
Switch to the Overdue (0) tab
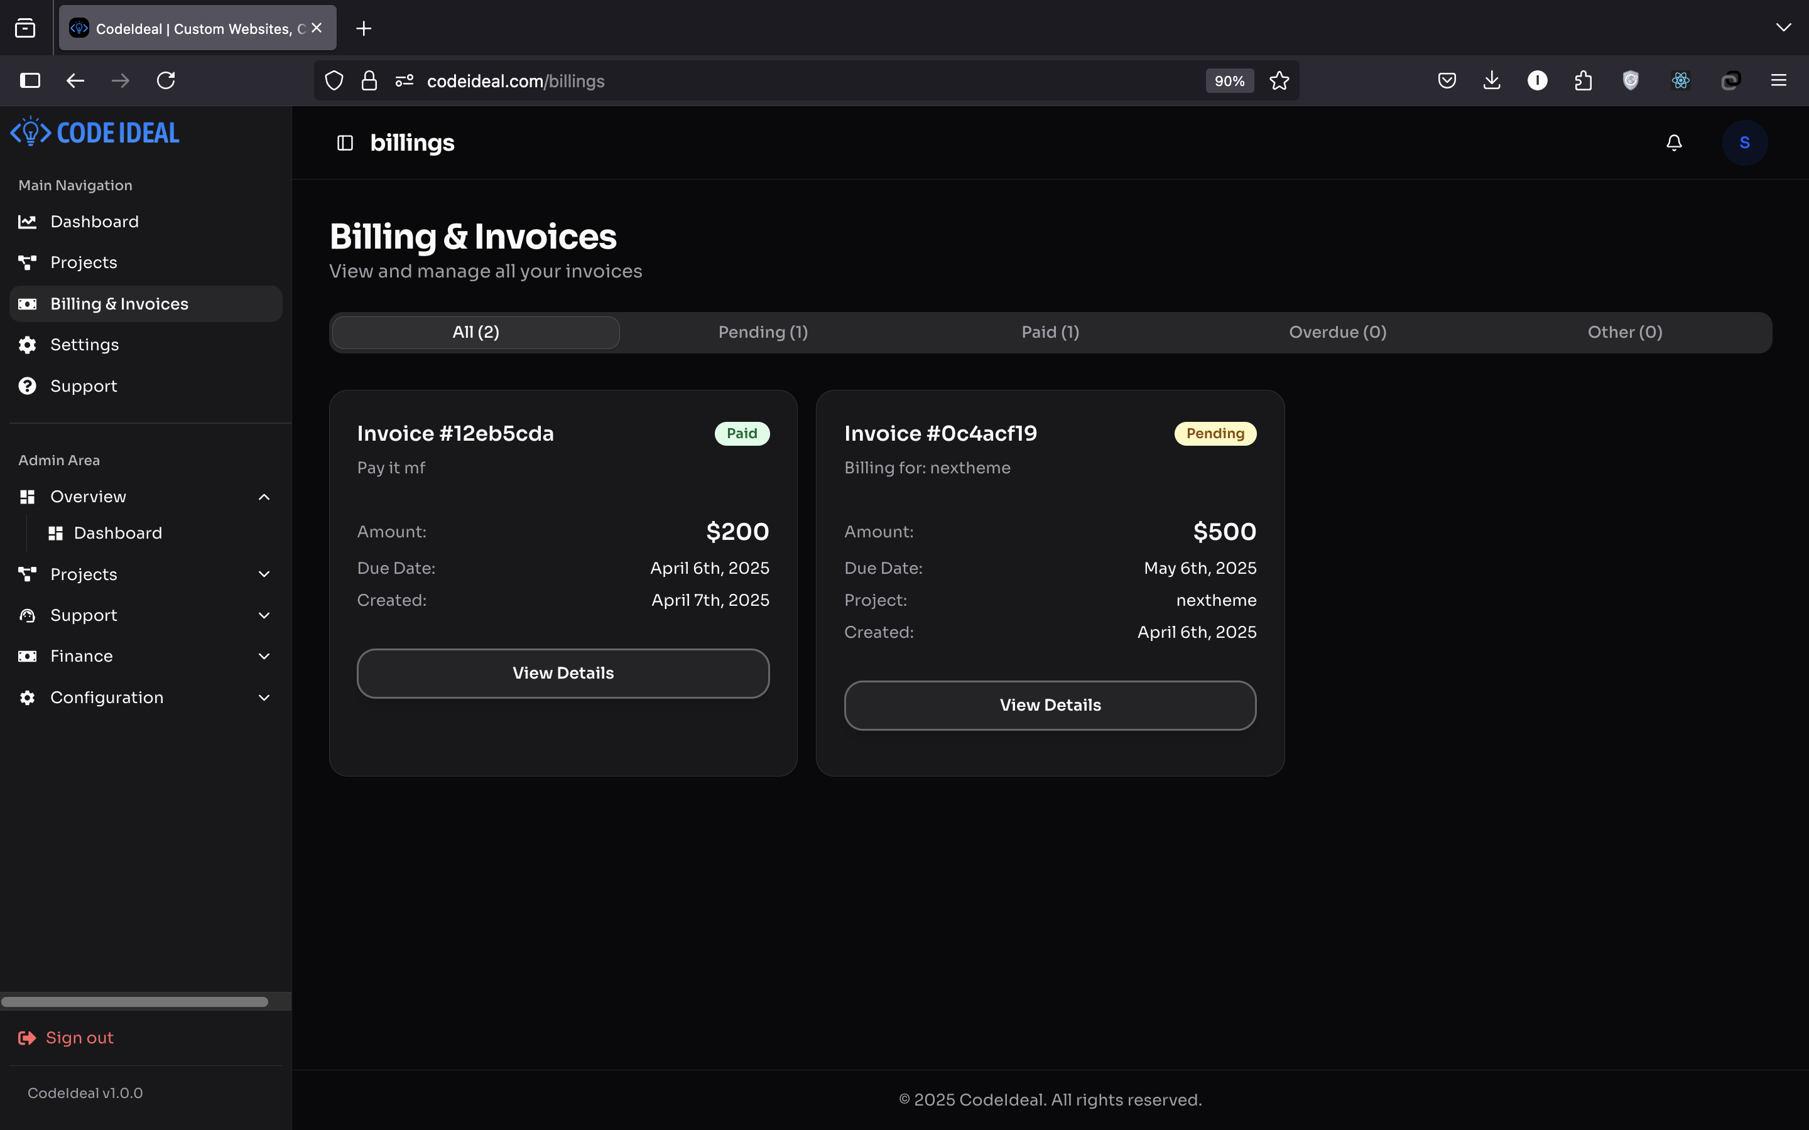coord(1337,333)
